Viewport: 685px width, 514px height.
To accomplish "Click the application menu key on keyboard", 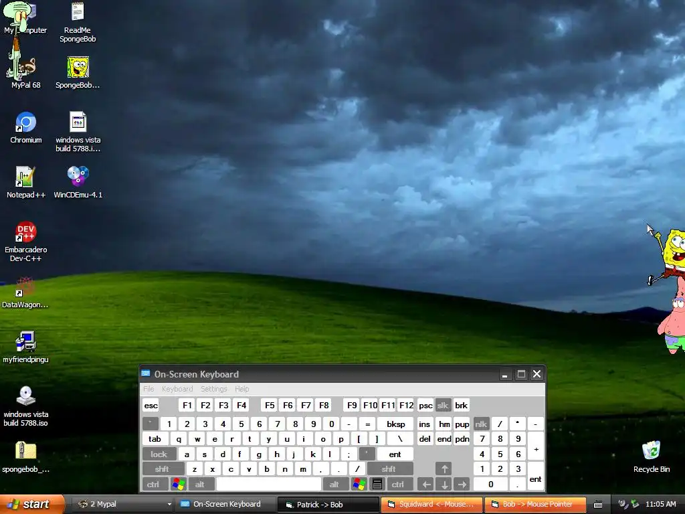I will click(377, 484).
